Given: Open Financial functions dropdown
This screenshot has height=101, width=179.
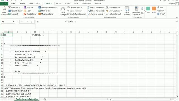Looking at the screenshot, I should tap(14, 14).
